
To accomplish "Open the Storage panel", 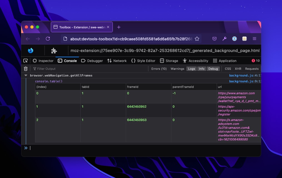I will [x=169, y=61].
